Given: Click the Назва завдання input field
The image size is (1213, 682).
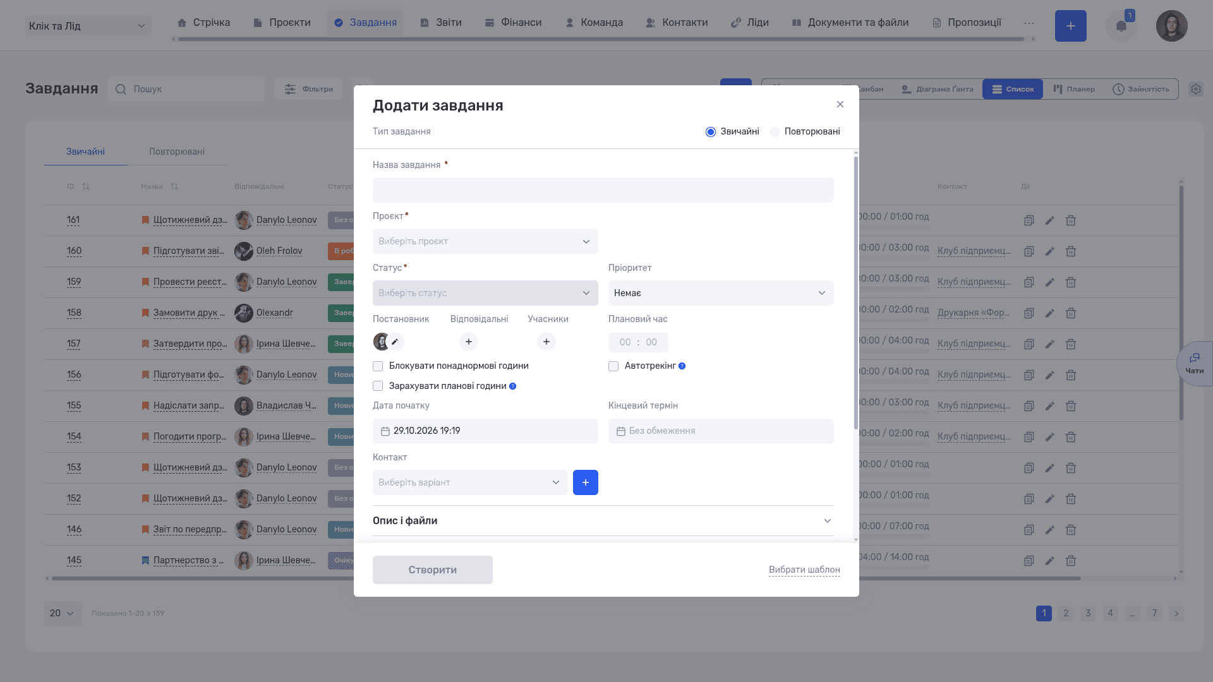Looking at the screenshot, I should [603, 190].
